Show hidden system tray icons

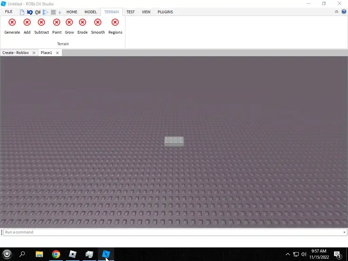coord(288,254)
